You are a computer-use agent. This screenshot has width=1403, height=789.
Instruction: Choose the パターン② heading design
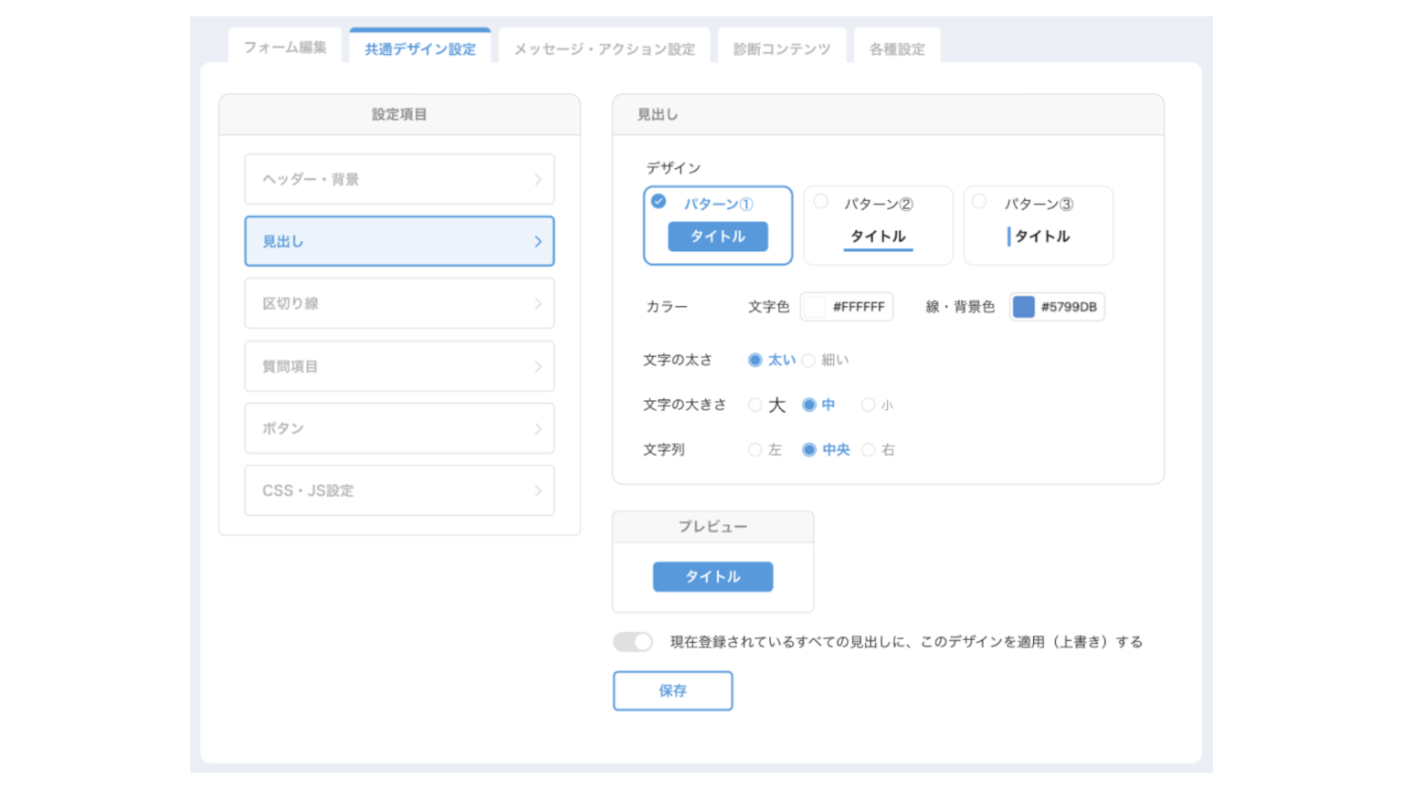tap(878, 226)
